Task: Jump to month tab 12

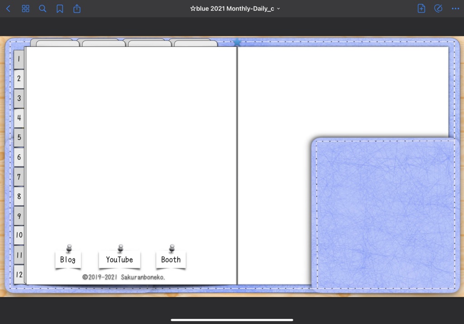Action: click(x=19, y=275)
